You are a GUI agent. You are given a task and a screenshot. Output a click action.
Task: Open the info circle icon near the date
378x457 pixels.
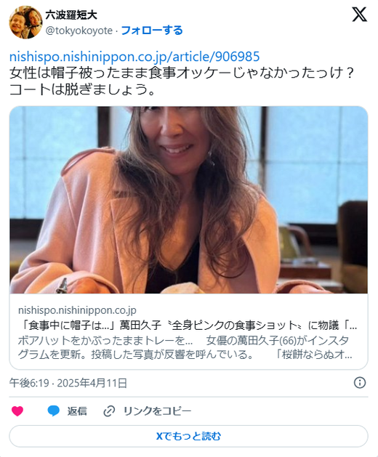pyautogui.click(x=360, y=382)
